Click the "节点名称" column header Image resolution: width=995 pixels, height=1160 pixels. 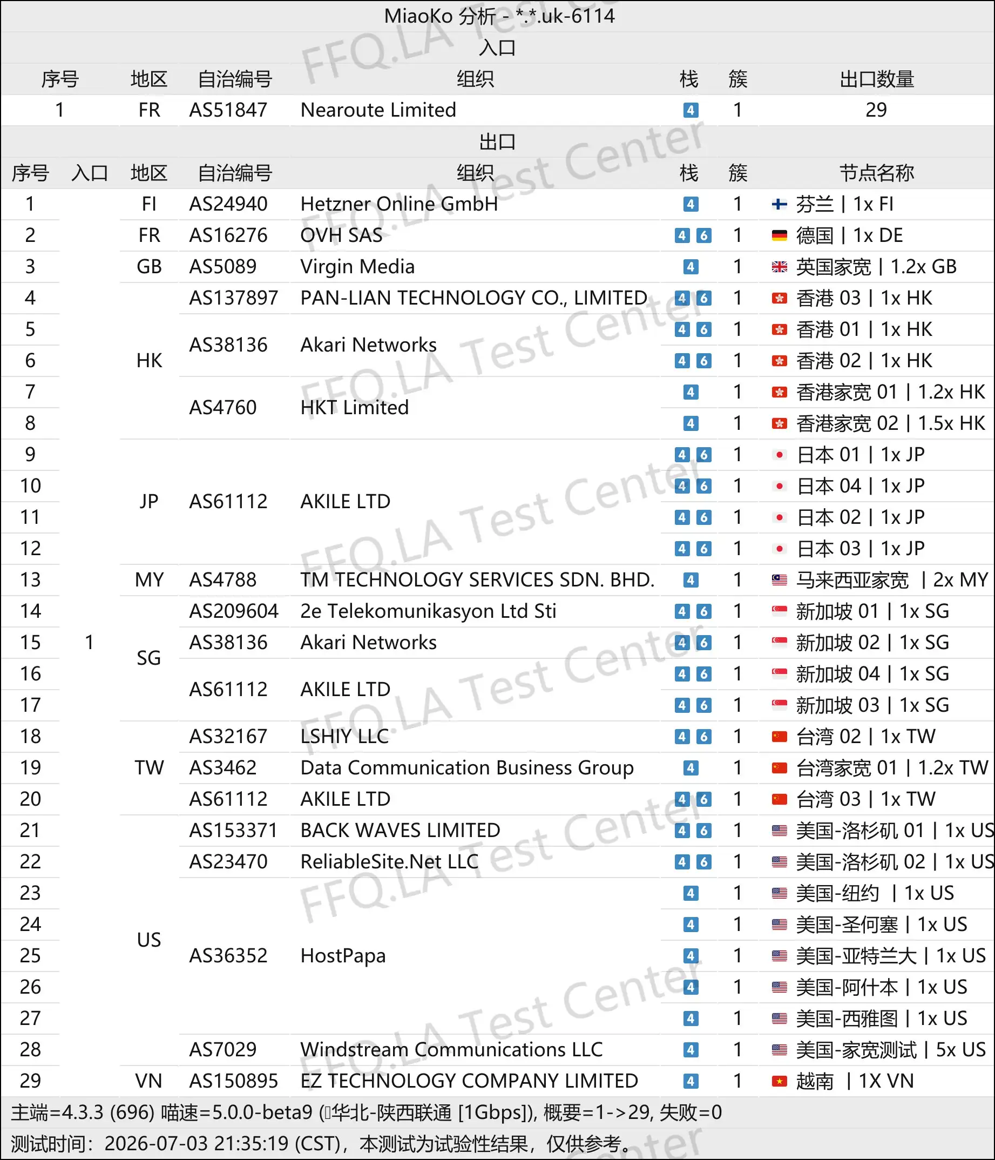pos(876,173)
